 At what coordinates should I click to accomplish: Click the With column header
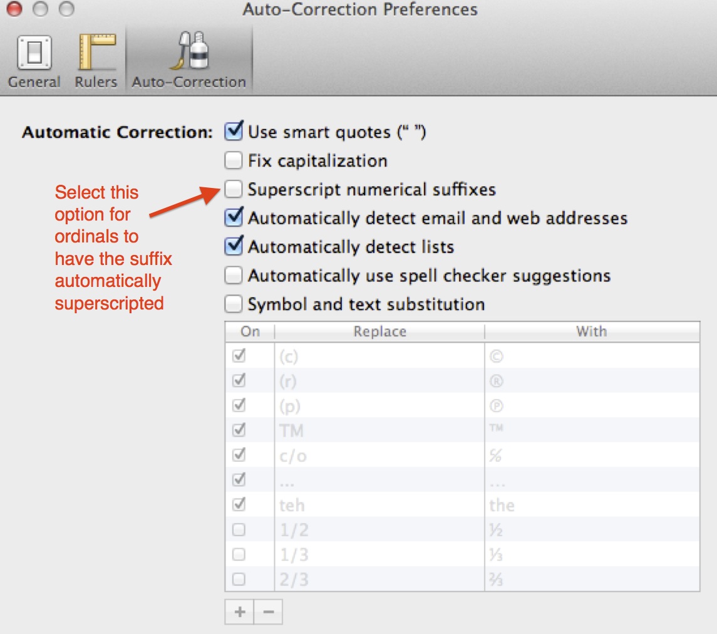[x=591, y=331]
